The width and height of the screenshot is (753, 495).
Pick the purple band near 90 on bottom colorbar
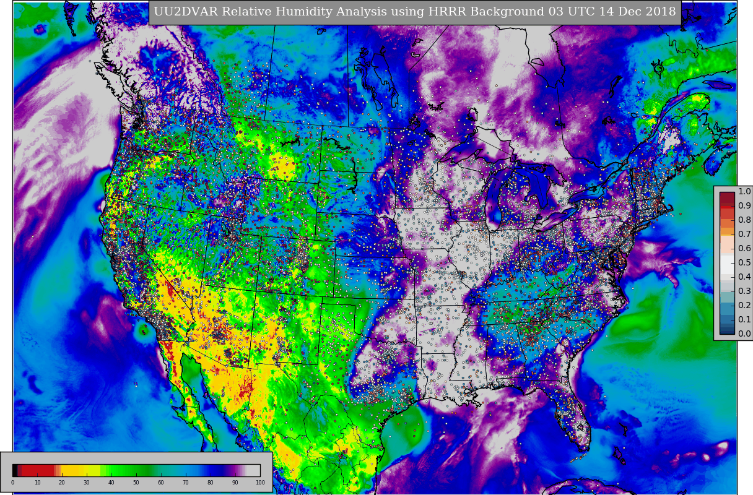point(234,470)
